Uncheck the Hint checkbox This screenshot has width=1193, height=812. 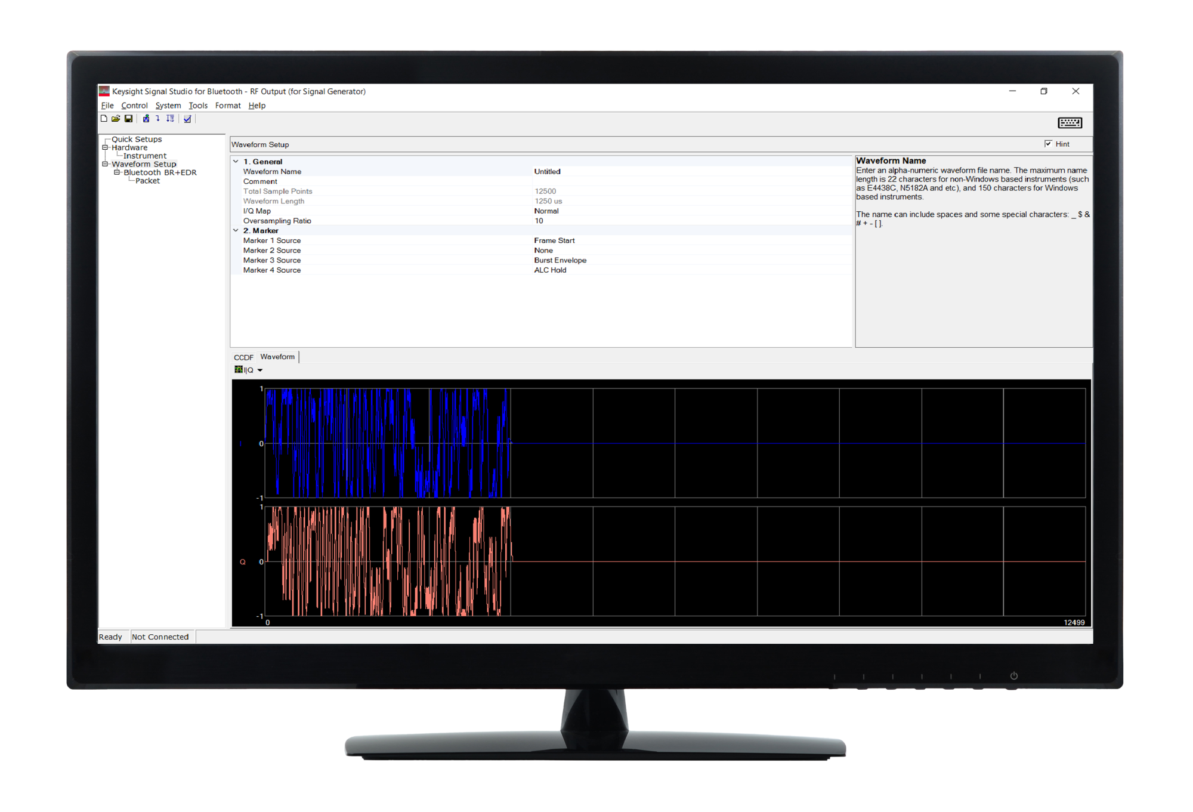point(1048,144)
